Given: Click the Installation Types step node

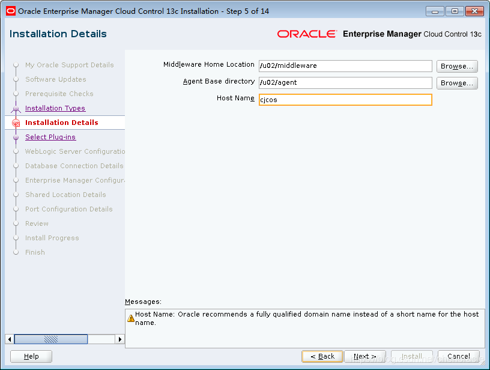Looking at the screenshot, I should pos(16,109).
